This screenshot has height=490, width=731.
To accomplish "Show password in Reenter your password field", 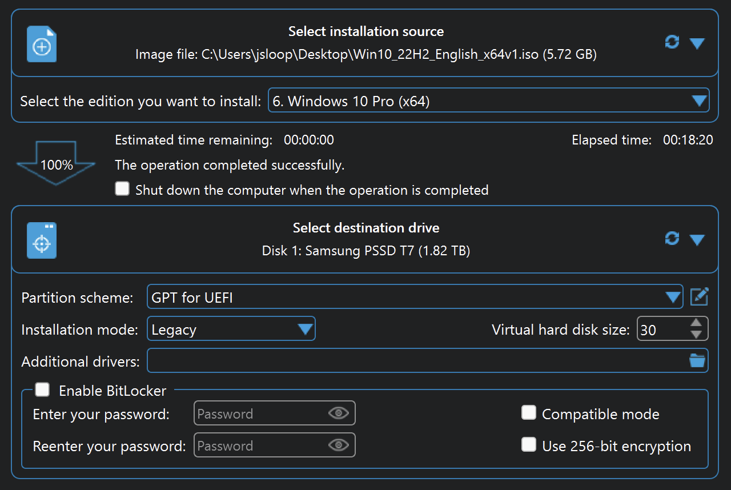I will [x=339, y=445].
